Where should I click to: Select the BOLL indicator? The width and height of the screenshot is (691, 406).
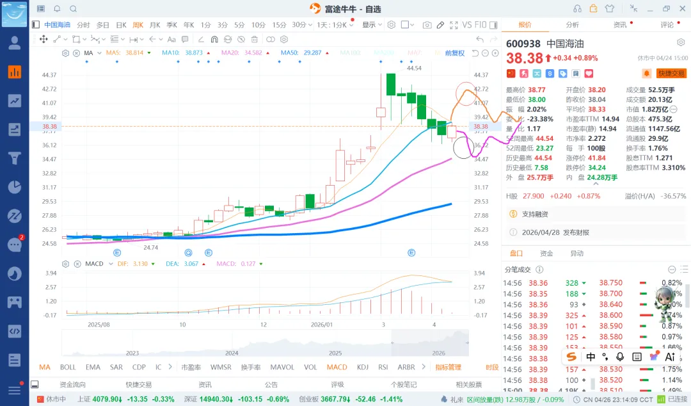pyautogui.click(x=68, y=367)
